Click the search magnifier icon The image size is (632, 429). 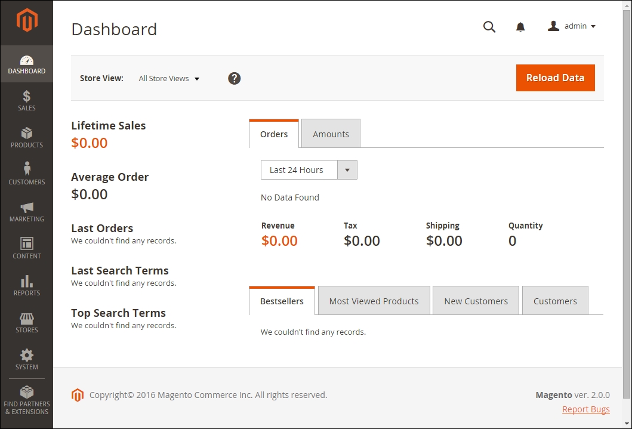click(x=489, y=27)
